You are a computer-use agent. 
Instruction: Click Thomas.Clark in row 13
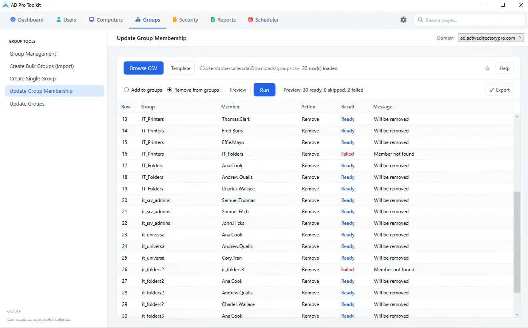coord(236,119)
